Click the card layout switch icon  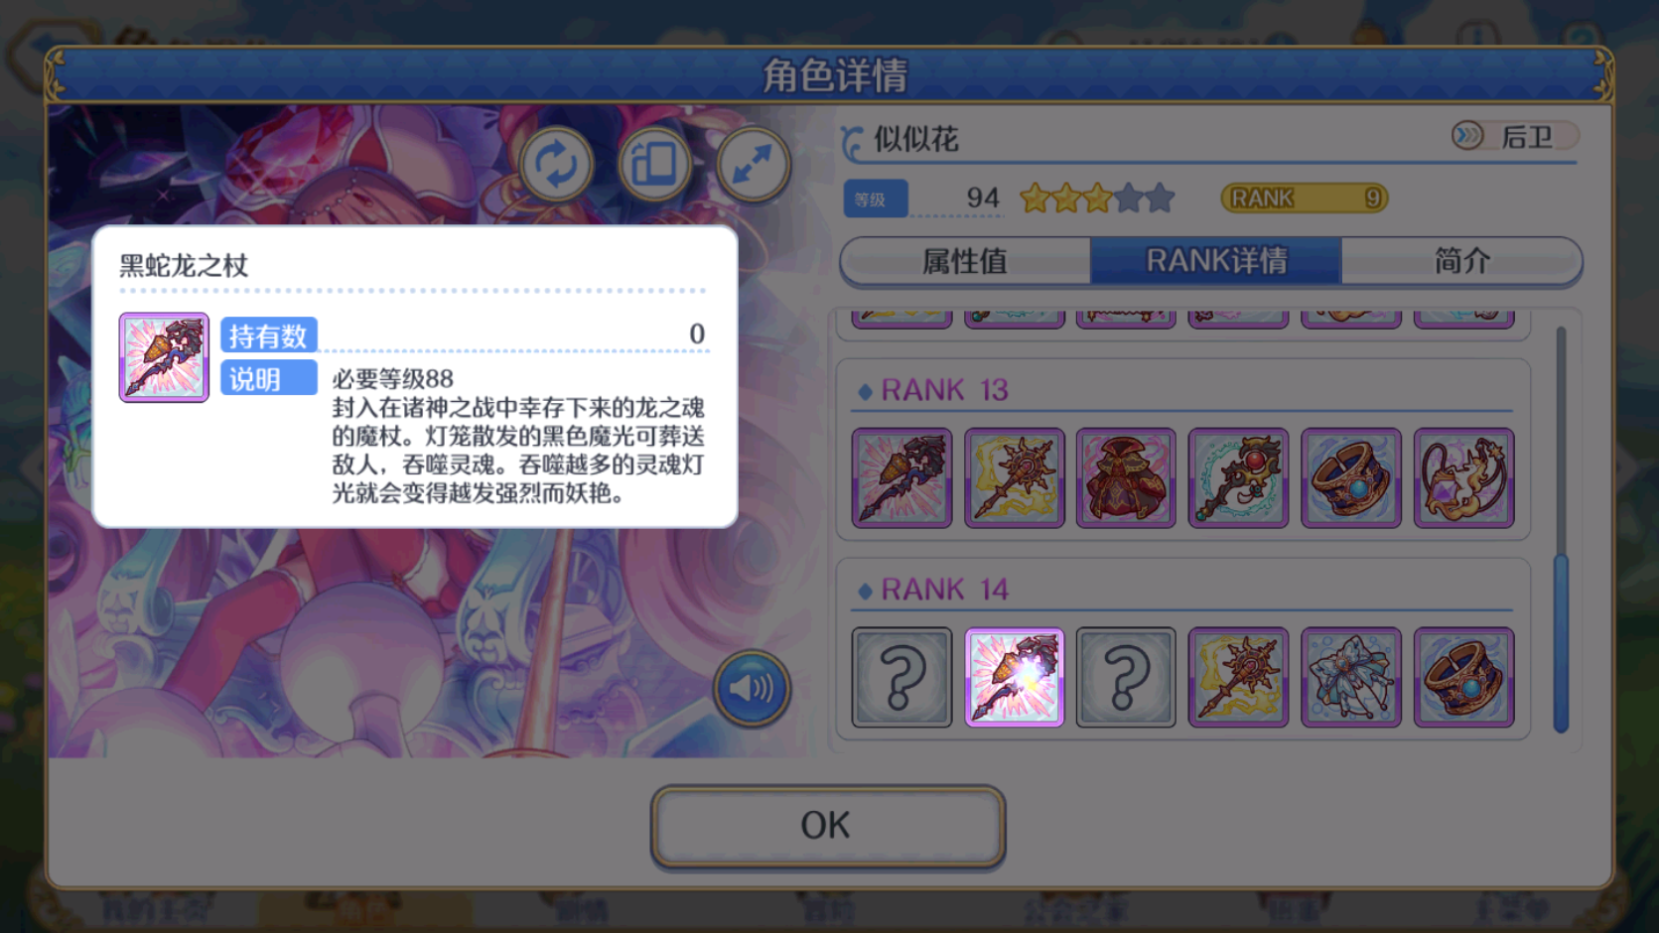[654, 164]
